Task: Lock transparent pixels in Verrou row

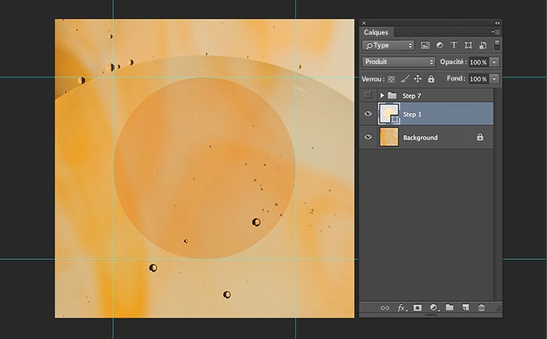Action: click(x=391, y=78)
